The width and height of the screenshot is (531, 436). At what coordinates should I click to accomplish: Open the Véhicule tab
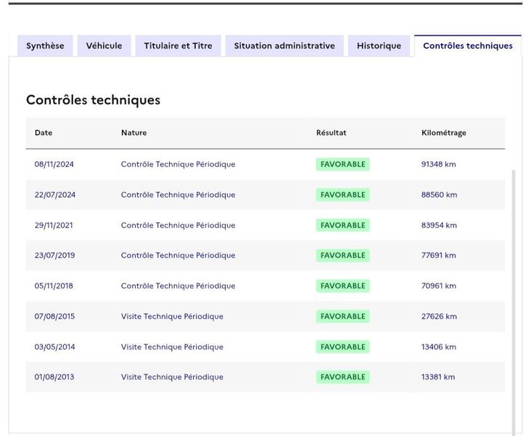(x=104, y=46)
